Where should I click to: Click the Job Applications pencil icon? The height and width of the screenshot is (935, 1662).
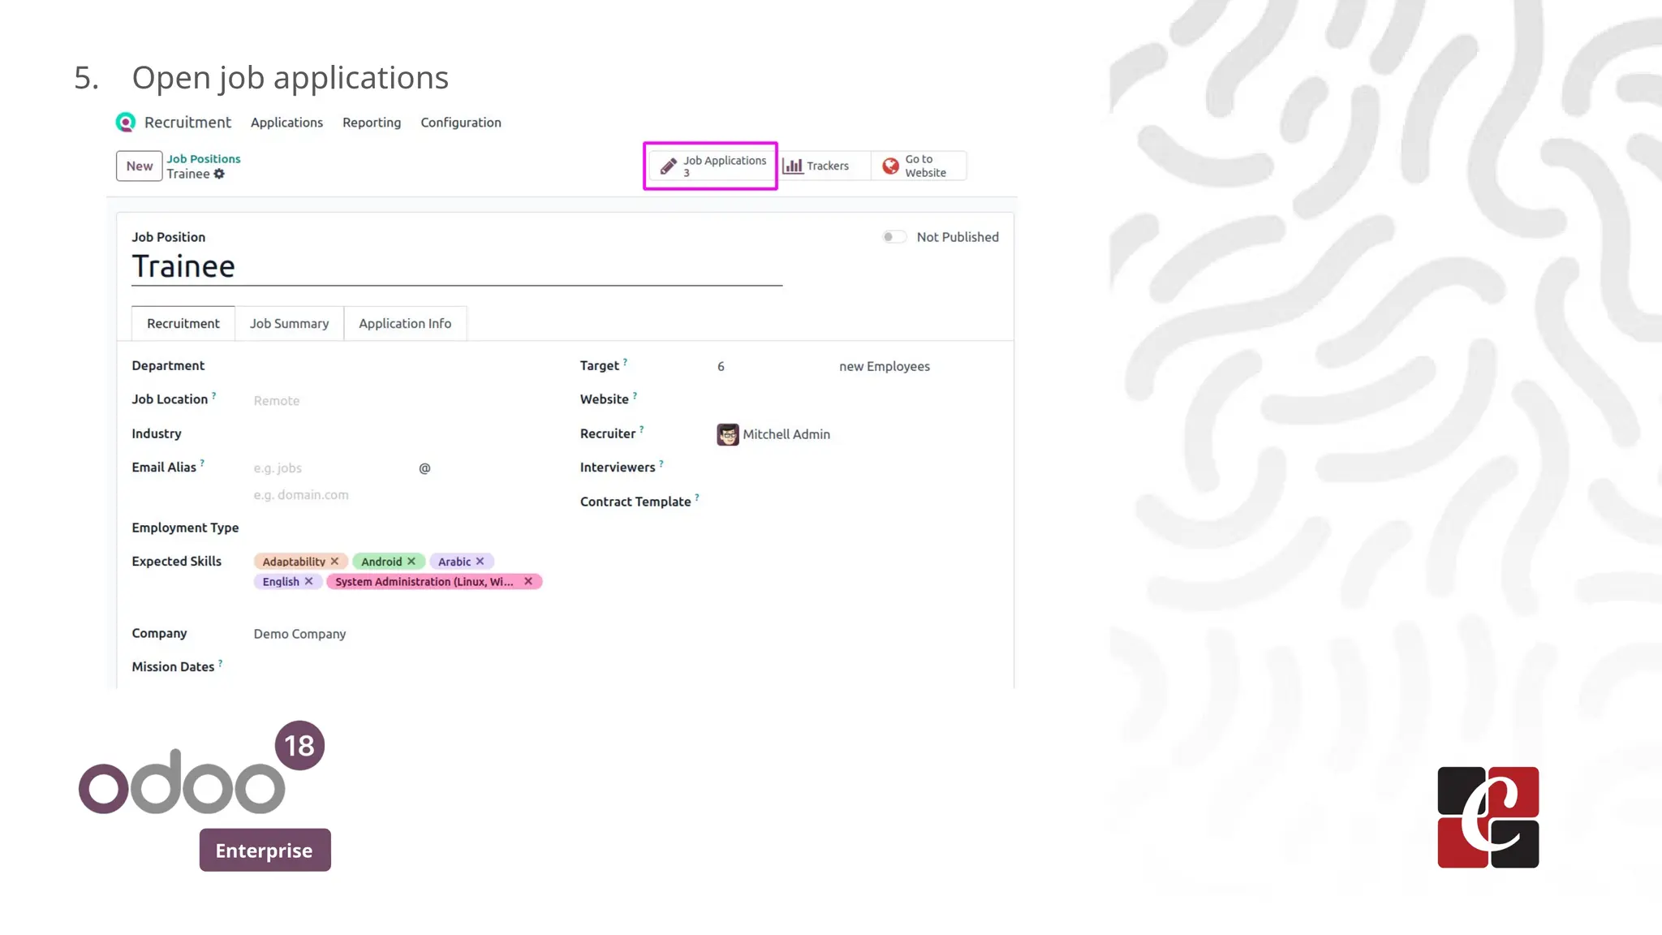[668, 166]
